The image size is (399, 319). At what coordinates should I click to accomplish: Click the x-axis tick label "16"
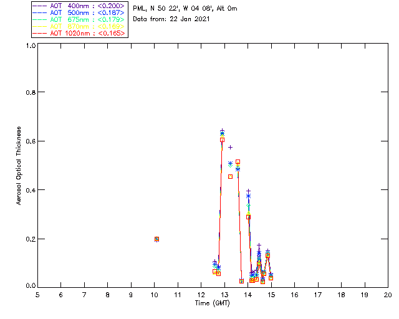(294, 295)
